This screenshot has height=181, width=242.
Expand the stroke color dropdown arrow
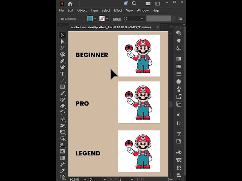[107, 18]
